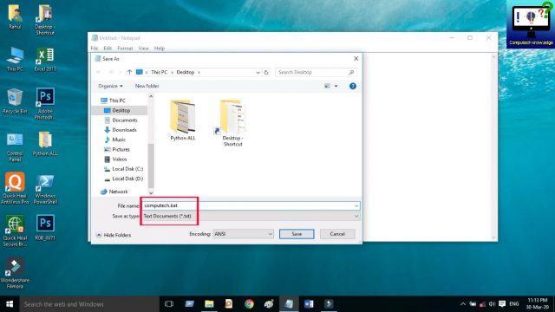Click the volume icon in the system tray

point(492,304)
